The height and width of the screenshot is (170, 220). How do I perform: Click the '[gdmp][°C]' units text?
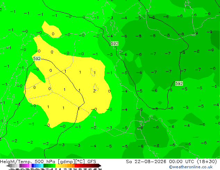71,162
